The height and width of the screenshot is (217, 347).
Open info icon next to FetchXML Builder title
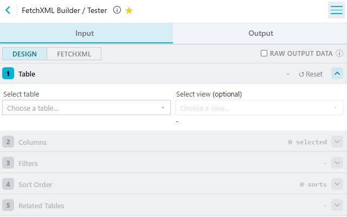(117, 10)
